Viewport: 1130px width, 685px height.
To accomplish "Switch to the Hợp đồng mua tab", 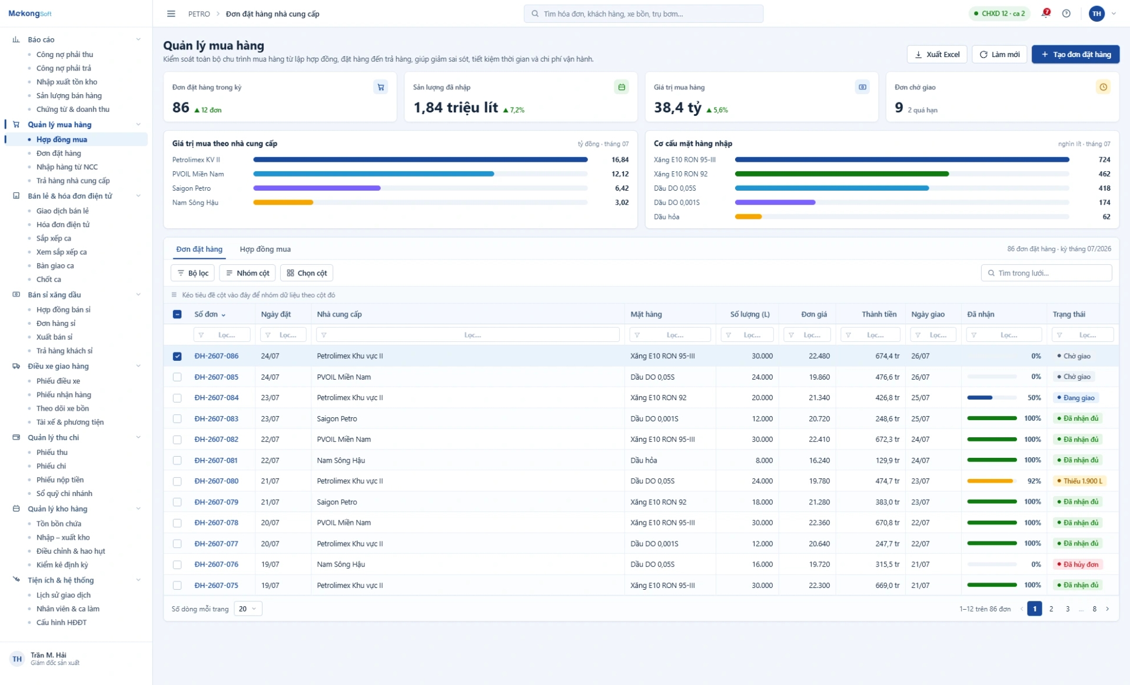I will [x=265, y=249].
